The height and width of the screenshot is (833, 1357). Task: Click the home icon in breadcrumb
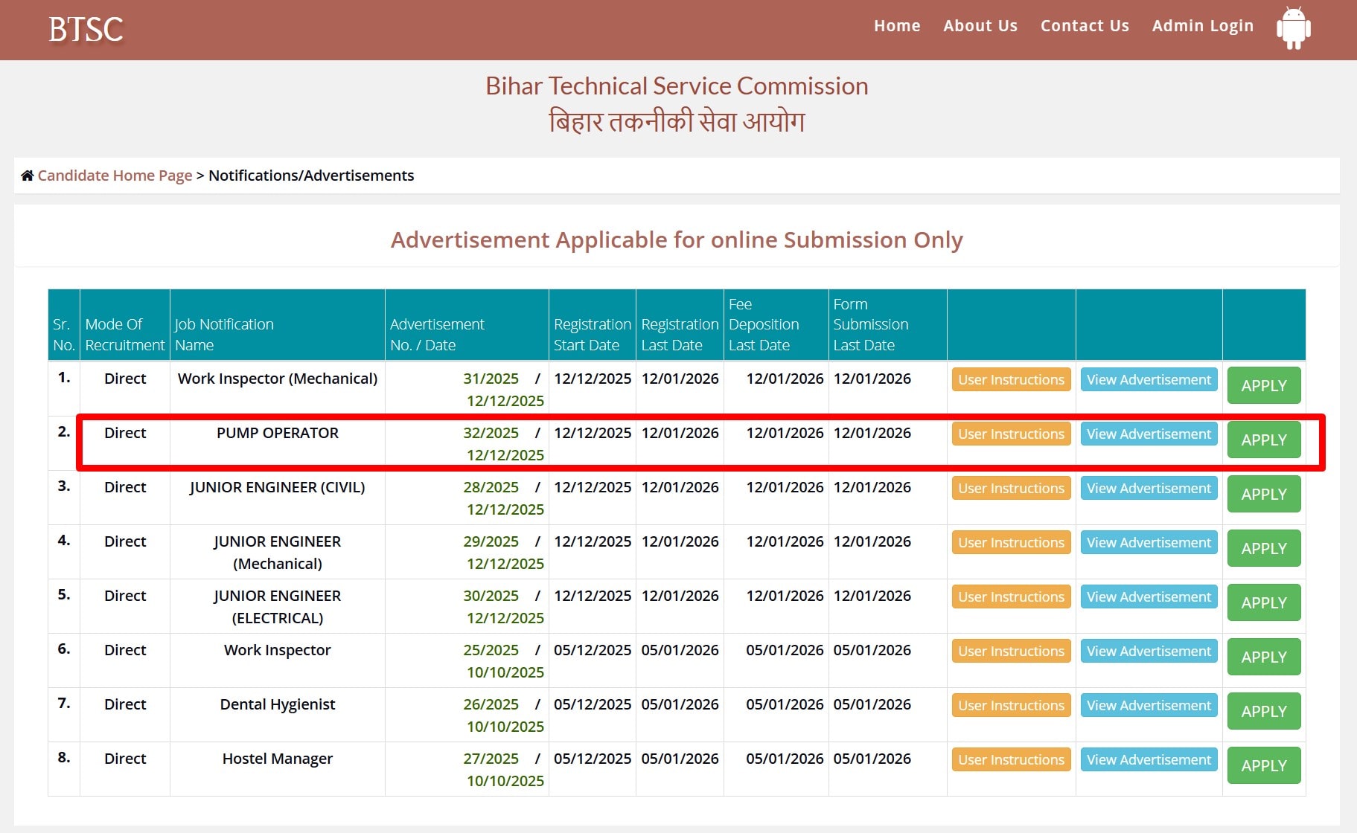(x=28, y=176)
